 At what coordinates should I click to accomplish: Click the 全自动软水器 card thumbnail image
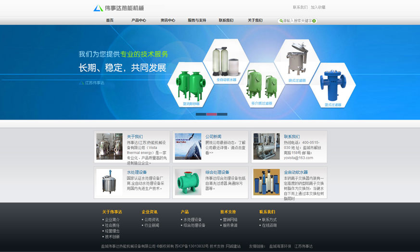[x=267, y=182]
